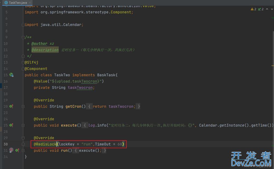
Task: Click the import java.util.Calendar statement
Action: (54, 25)
